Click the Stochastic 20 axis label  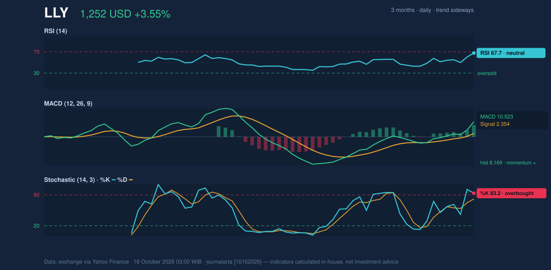point(36,225)
